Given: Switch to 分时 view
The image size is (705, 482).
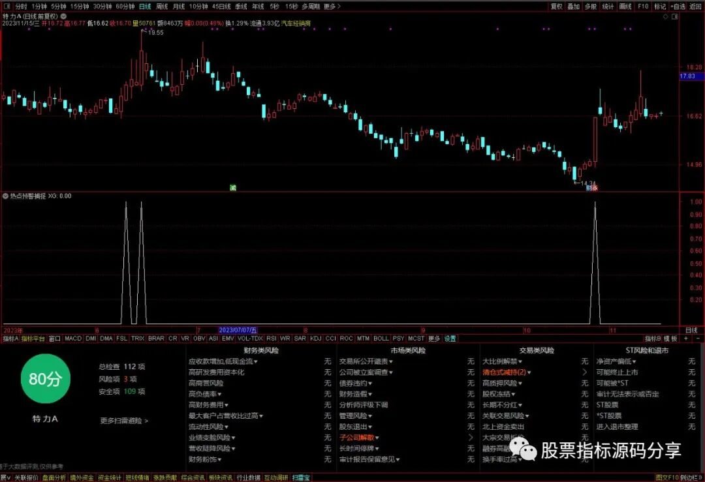Looking at the screenshot, I should (x=21, y=7).
